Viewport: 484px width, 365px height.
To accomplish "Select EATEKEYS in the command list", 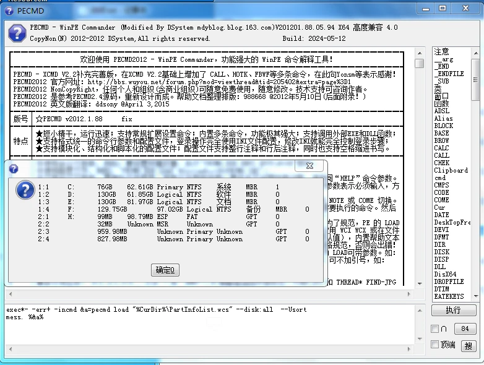I will click(x=449, y=296).
